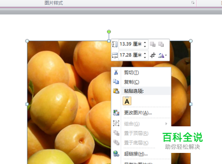Select 复制(C) from the context menu
The image size is (222, 164).
coord(131,82)
